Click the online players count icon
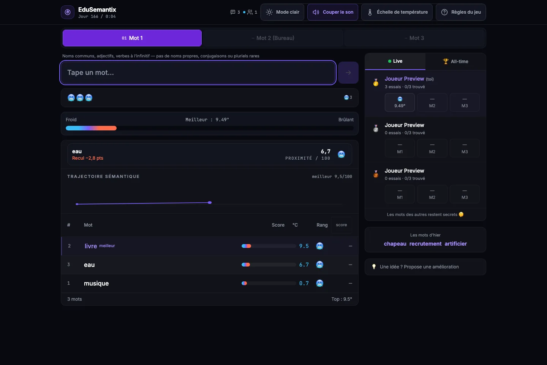 250,12
